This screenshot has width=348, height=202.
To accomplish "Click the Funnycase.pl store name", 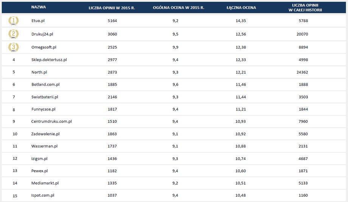I will 43,109.
